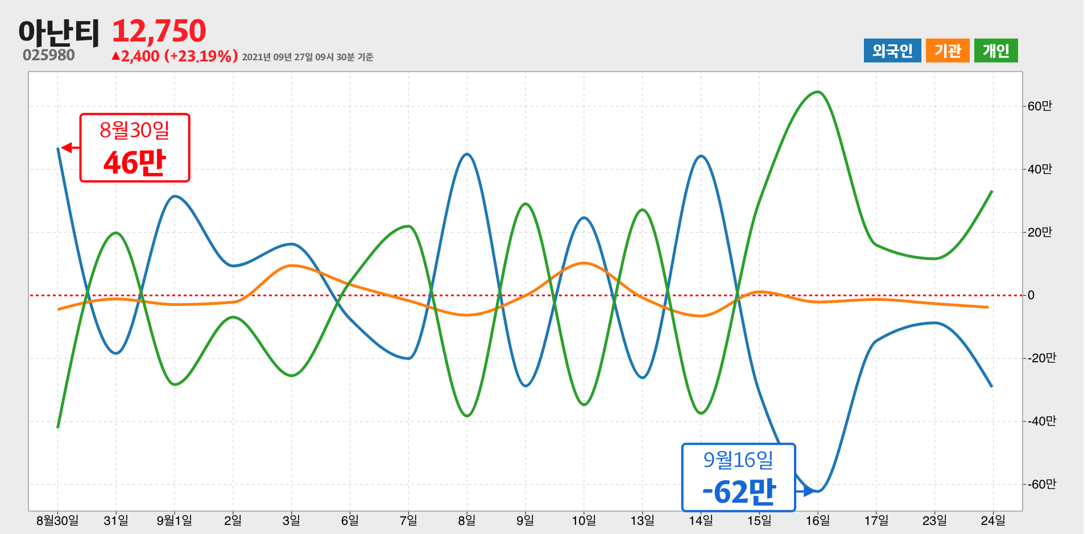The image size is (1092, 534).
Task: Click the y-axis label -60만
Action: click(x=1042, y=485)
